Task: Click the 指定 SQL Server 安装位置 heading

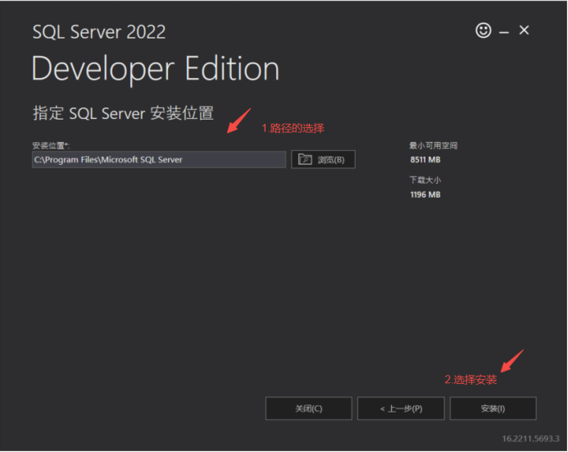Action: coord(123,113)
